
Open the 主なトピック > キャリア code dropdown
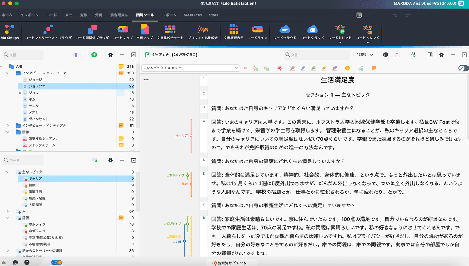[x=191, y=68]
